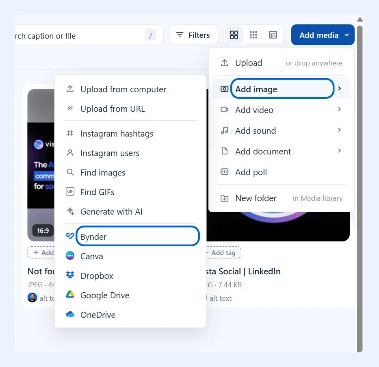Click the poll chart icon

coord(224,172)
